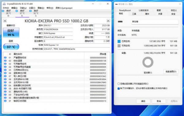Switch to the ReadyBoost tab
Image resolution: width=184 pixels, height=116 pixels.
[x=125, y=10]
